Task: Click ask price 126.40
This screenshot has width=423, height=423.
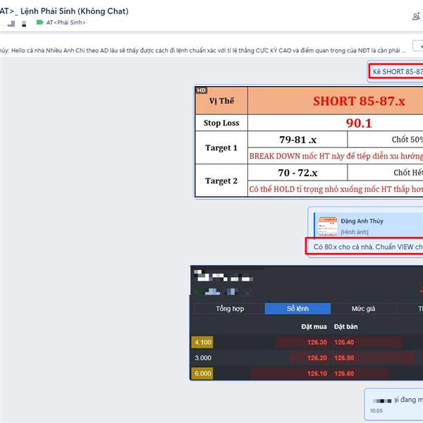Action: point(344,343)
